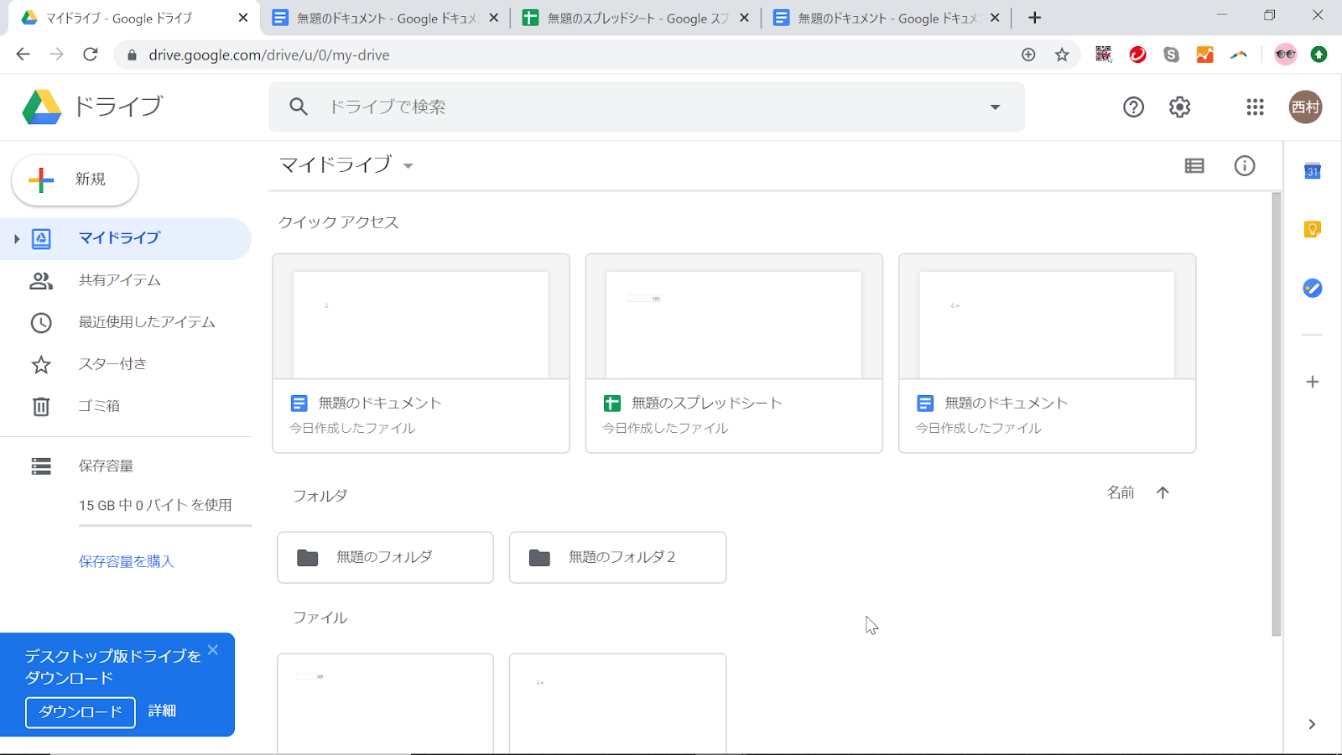Click the green update arrow icon
The width and height of the screenshot is (1342, 755).
1319,55
